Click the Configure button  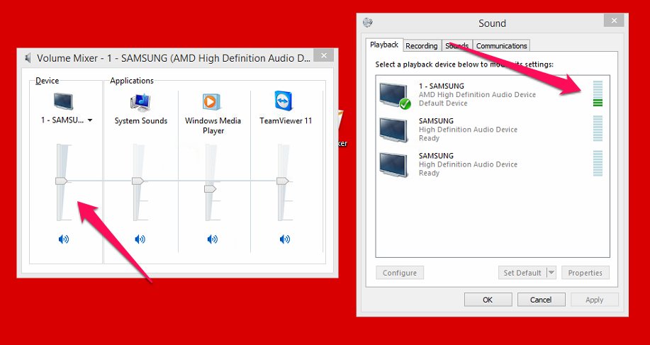coord(400,273)
